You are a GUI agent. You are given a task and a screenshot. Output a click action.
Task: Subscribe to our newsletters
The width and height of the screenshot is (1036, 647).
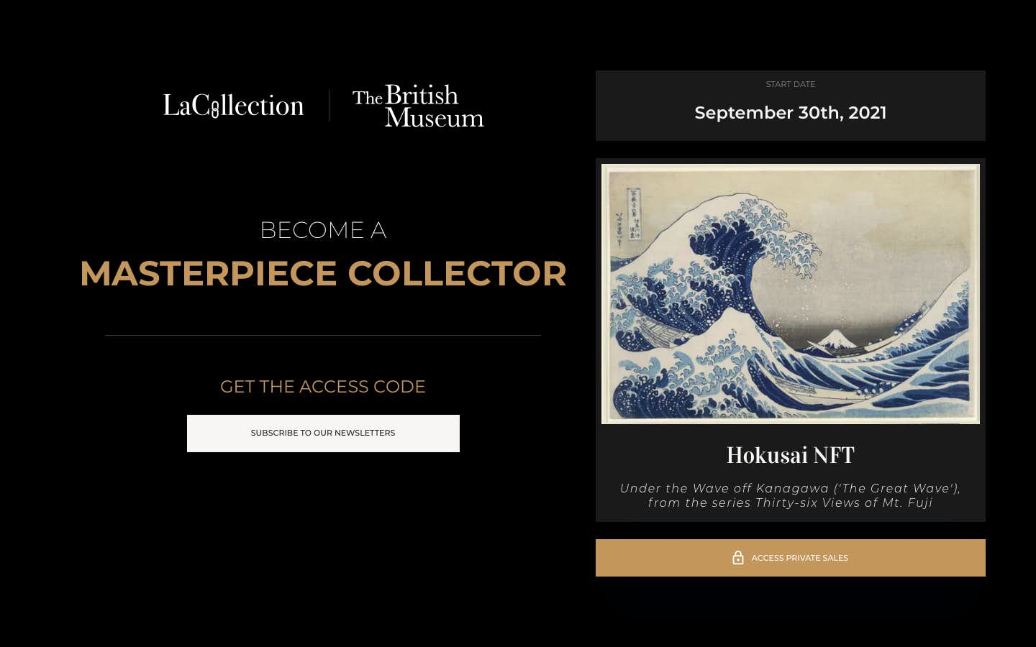pyautogui.click(x=323, y=433)
